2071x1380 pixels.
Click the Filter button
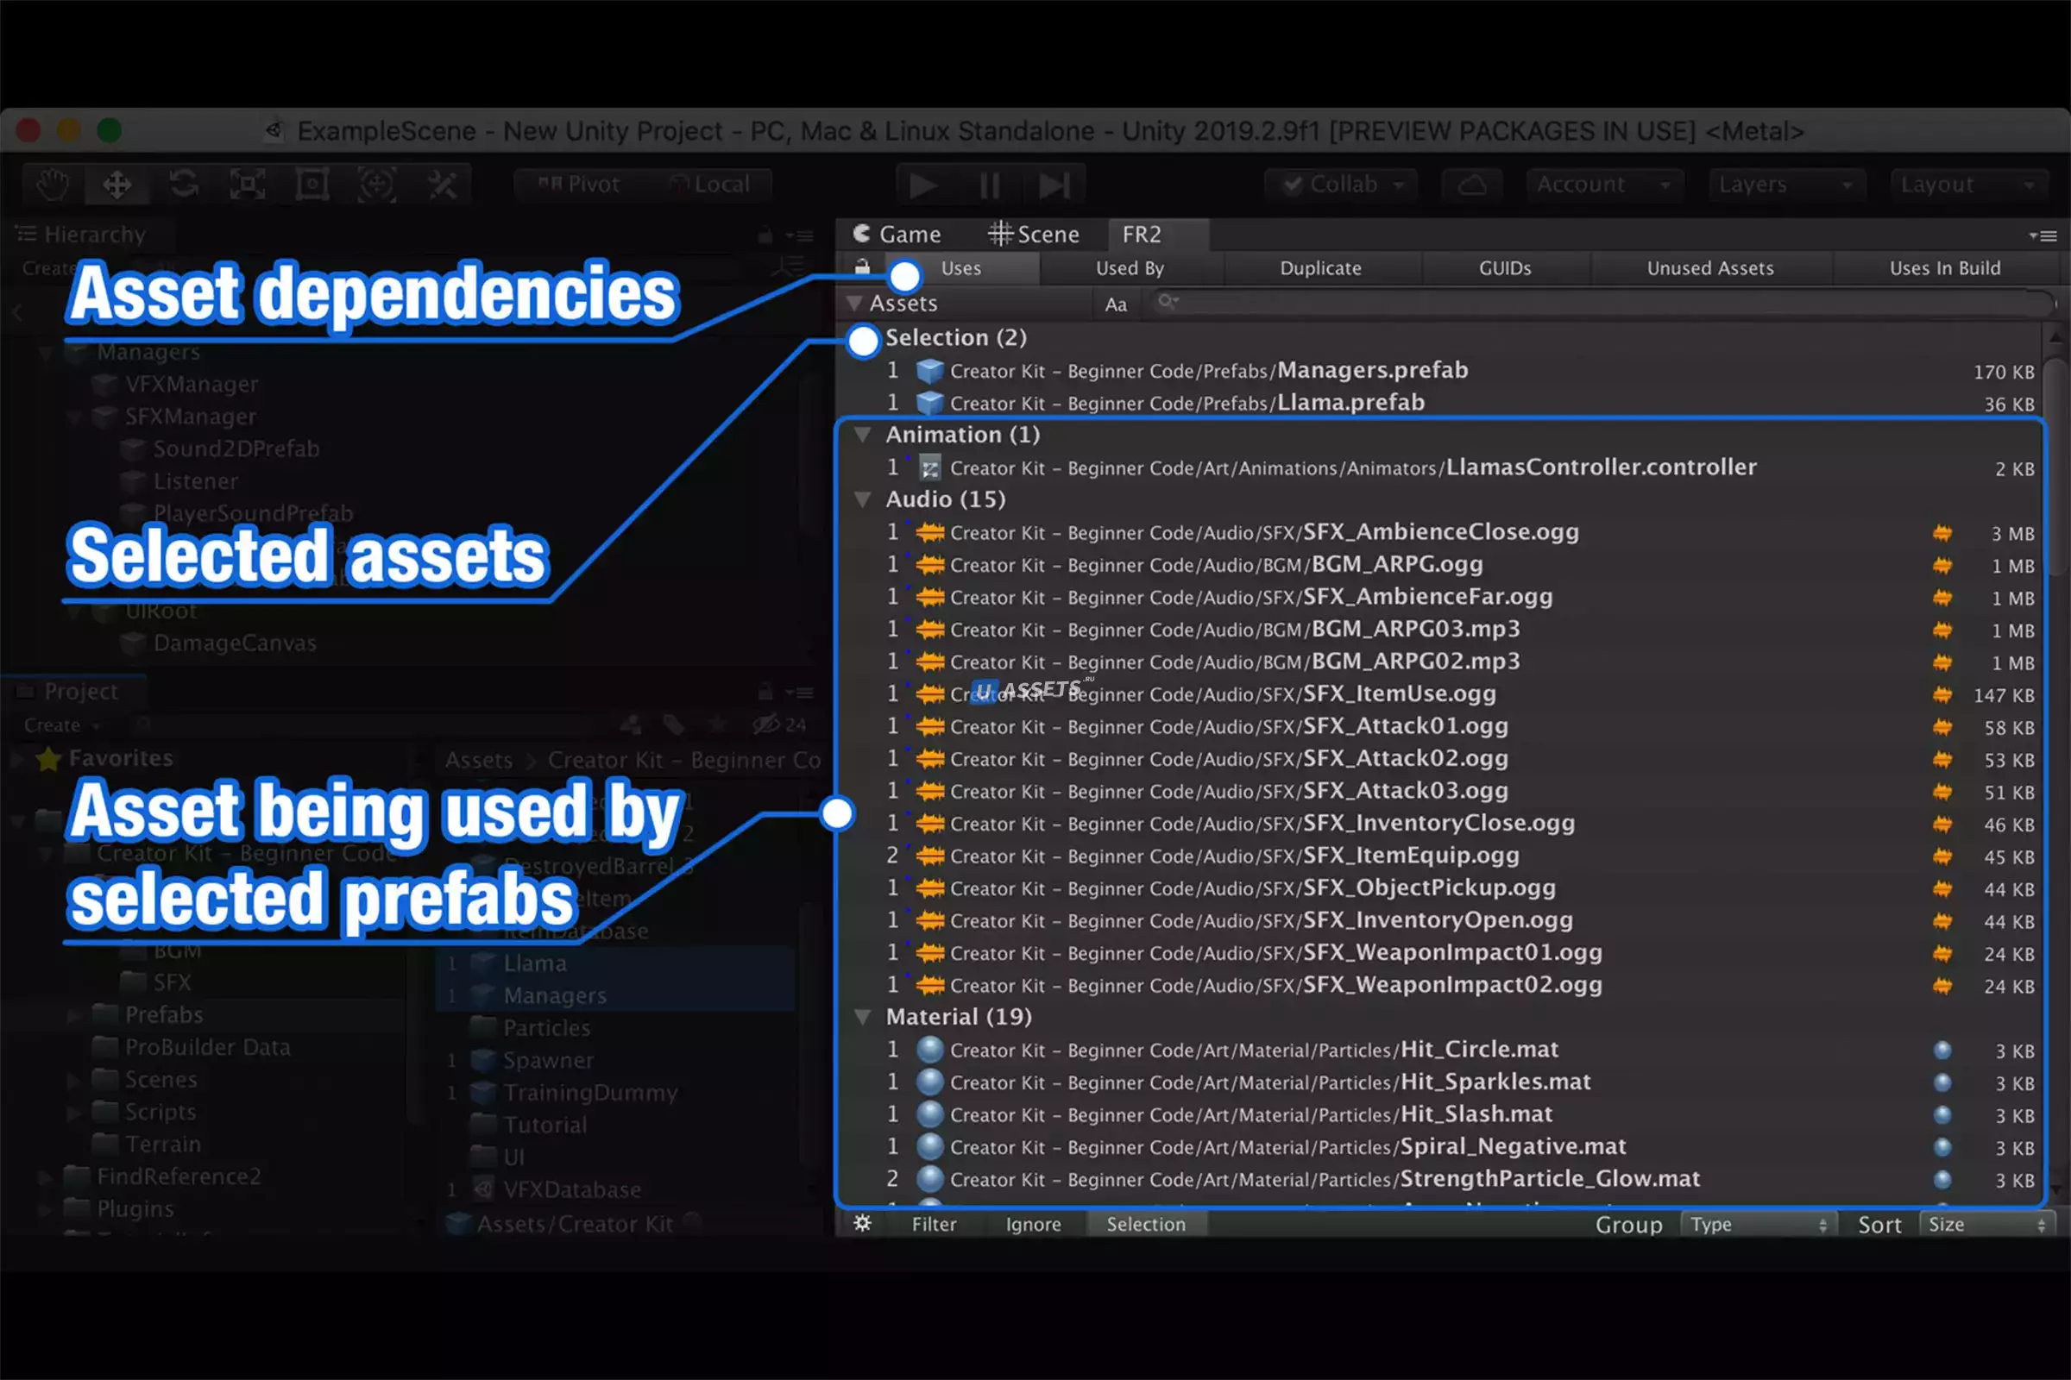point(934,1224)
